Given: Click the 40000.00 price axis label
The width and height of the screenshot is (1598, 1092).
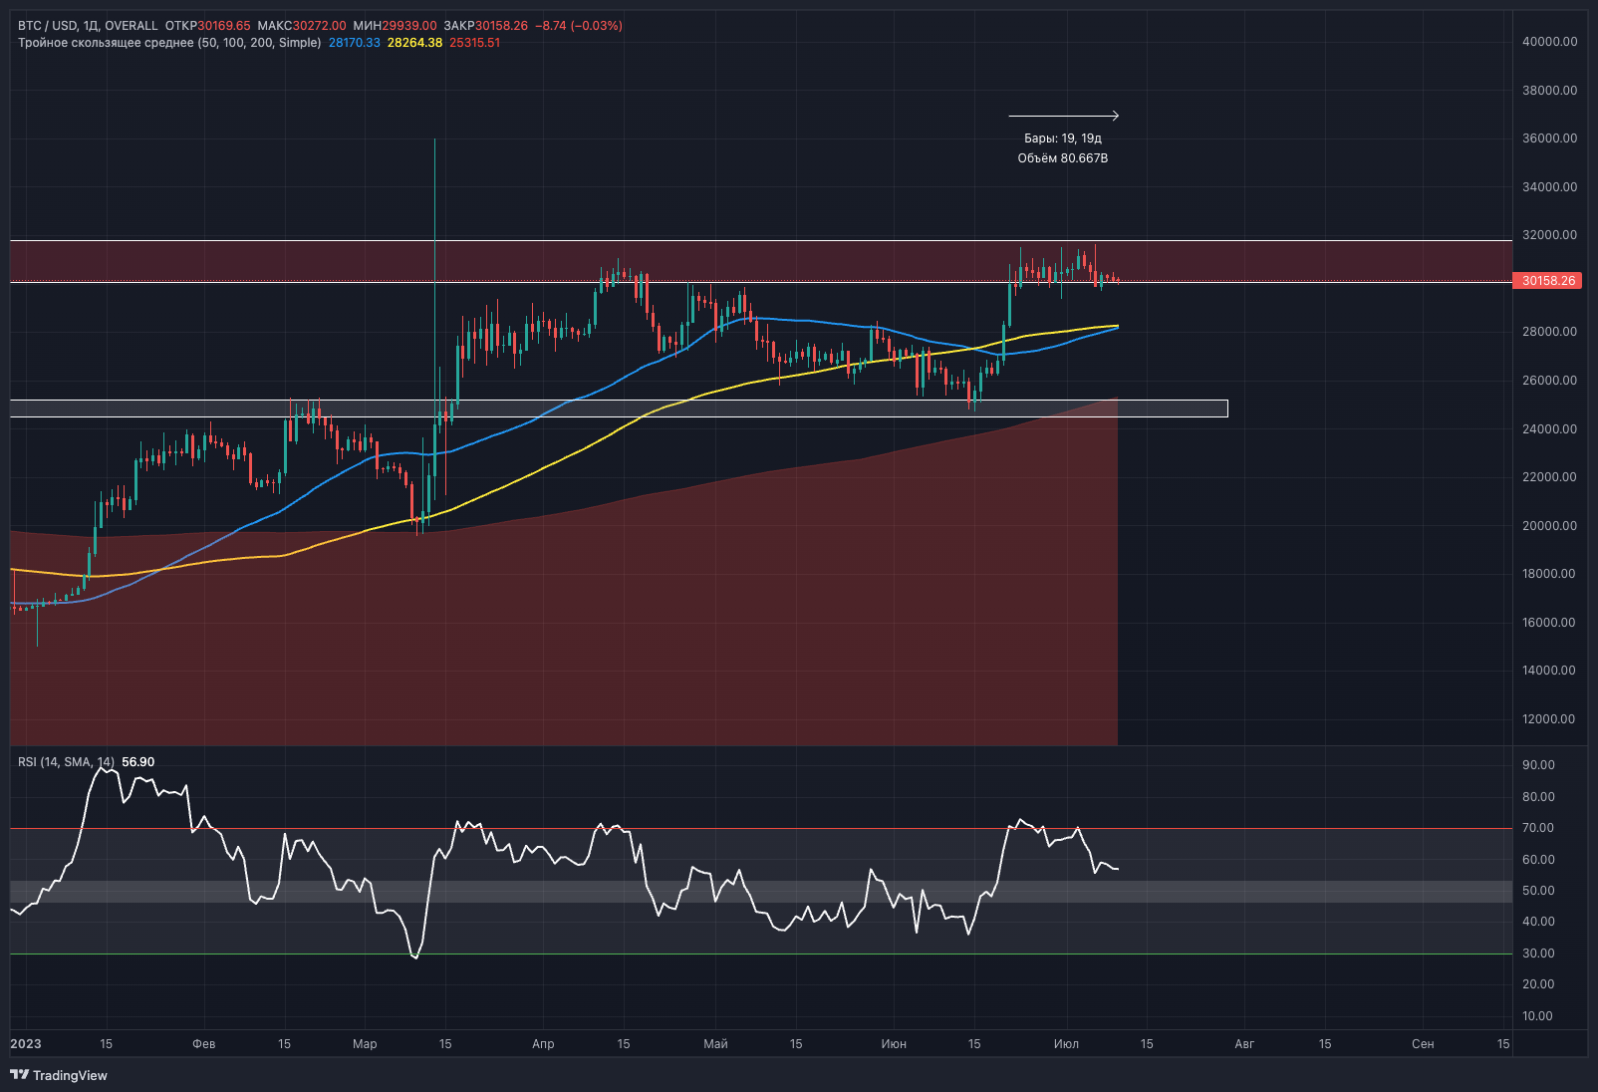Looking at the screenshot, I should point(1549,42).
